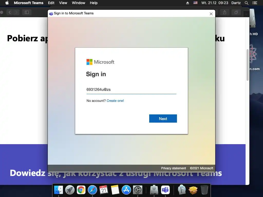Screen dimensions: 263x197
Task: Show Safari tab overview
Action: (x=236, y=12)
